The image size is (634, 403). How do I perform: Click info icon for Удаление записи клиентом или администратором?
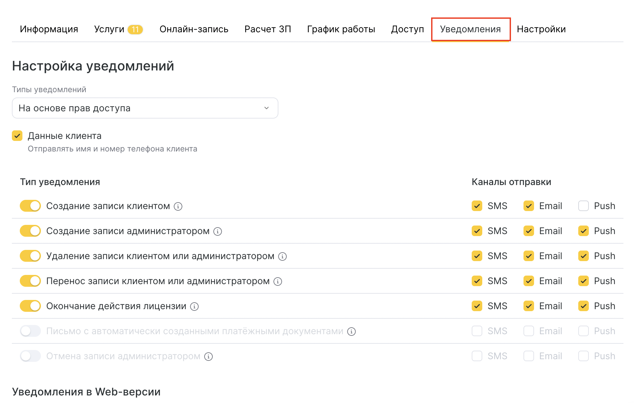pos(282,256)
